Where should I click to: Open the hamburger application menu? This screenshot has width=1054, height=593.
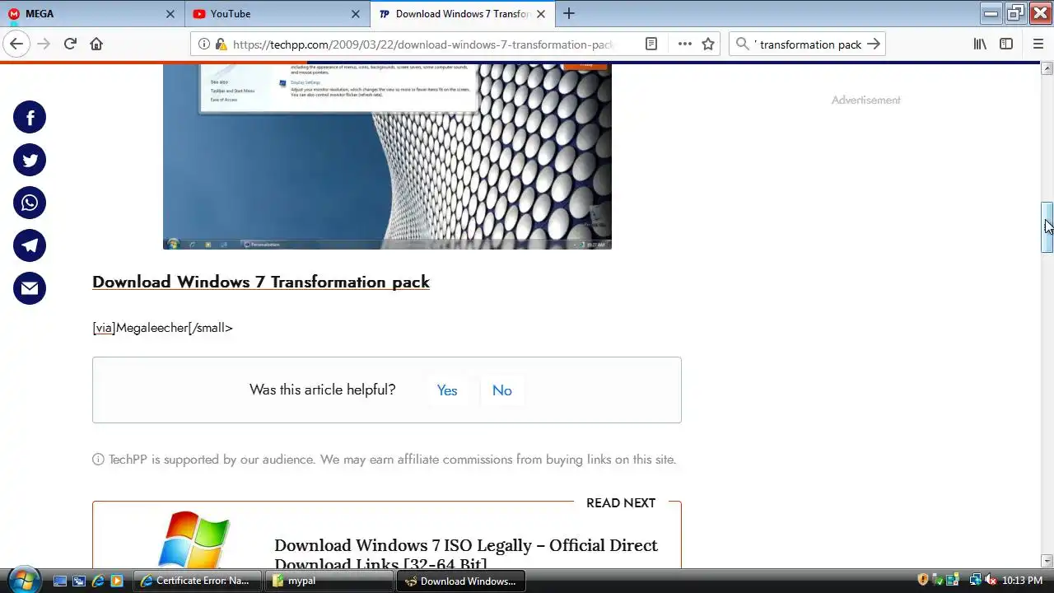click(x=1038, y=44)
